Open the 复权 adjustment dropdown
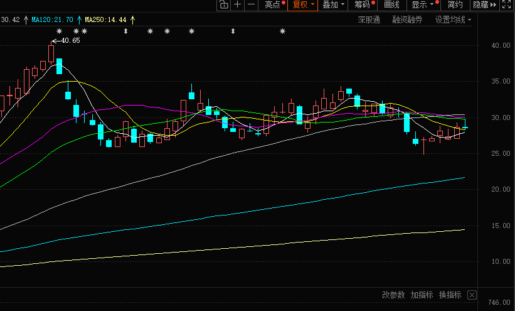Screen dimensions: 515x311 [x=302, y=4]
